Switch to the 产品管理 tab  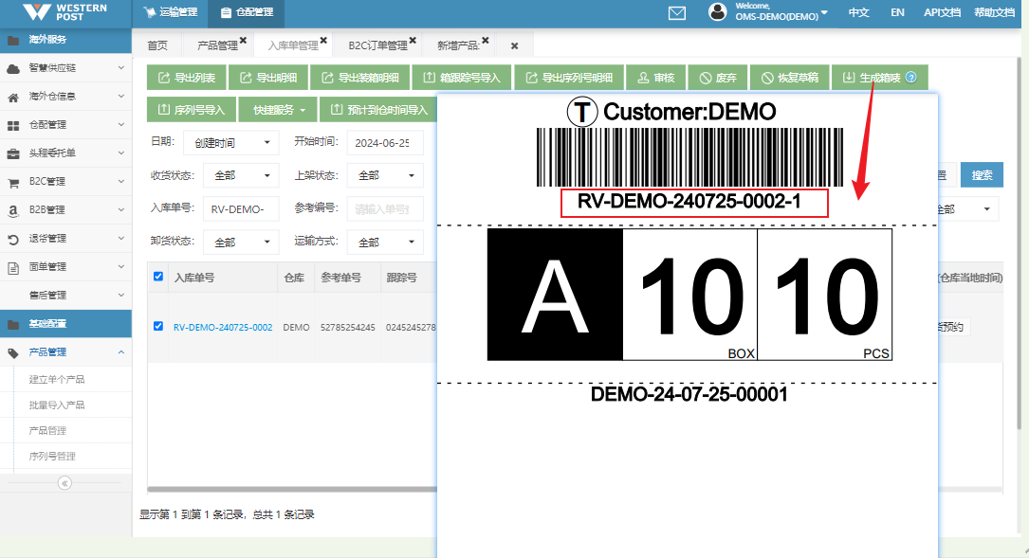(218, 45)
